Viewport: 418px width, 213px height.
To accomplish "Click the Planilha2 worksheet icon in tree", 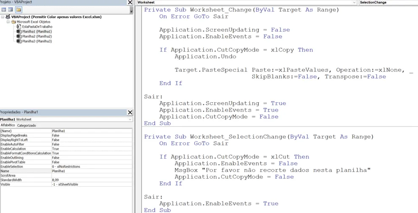I will (x=19, y=36).
